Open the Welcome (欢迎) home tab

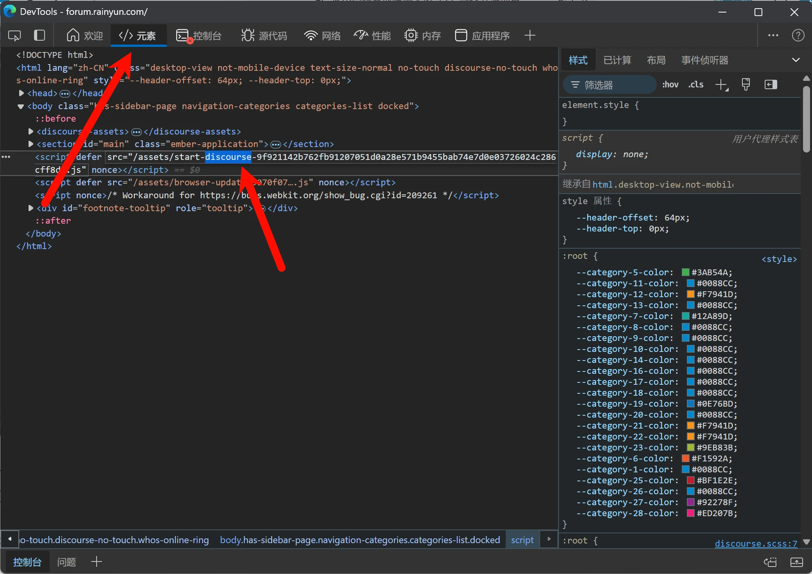[x=84, y=36]
